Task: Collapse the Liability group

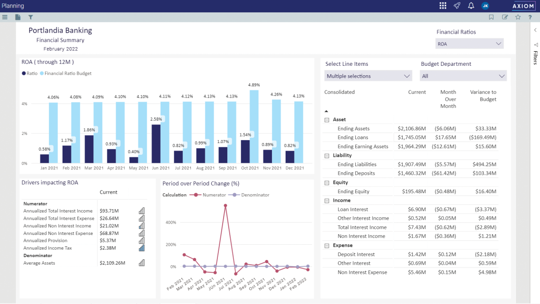Action: point(327,156)
